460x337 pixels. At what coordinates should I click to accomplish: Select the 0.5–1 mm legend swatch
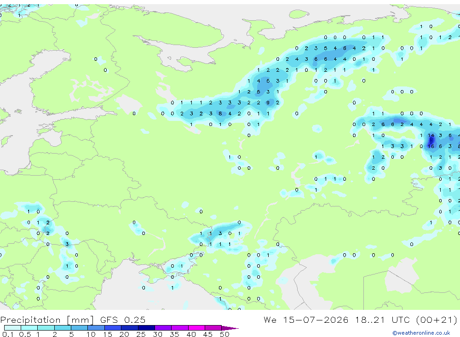click(29, 328)
